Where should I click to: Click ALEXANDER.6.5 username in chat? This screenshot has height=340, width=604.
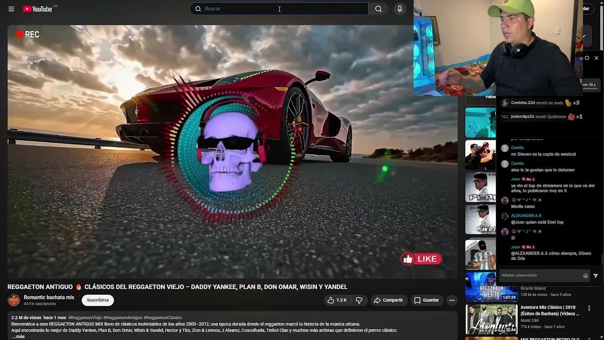click(526, 216)
